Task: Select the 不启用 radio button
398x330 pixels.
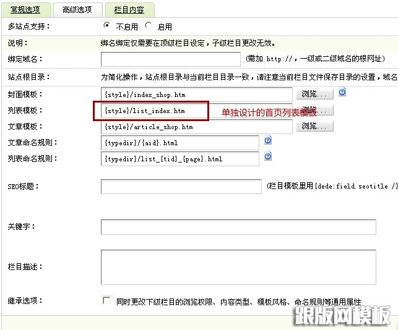Action: coord(106,25)
